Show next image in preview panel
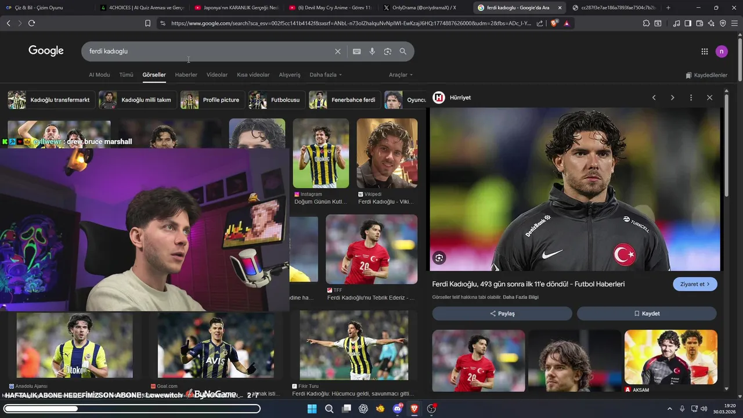 pyautogui.click(x=672, y=98)
